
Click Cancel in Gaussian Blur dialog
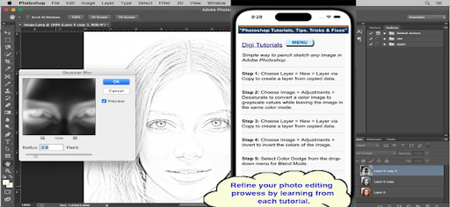coord(116,91)
